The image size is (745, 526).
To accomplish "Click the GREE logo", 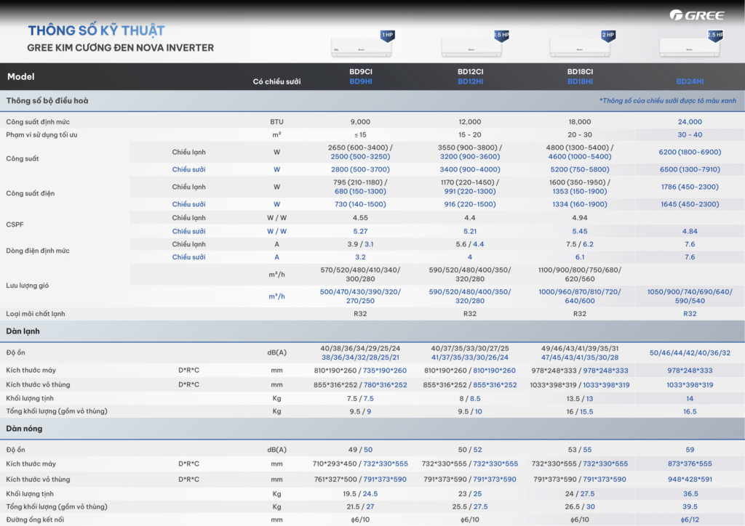I will (696, 16).
